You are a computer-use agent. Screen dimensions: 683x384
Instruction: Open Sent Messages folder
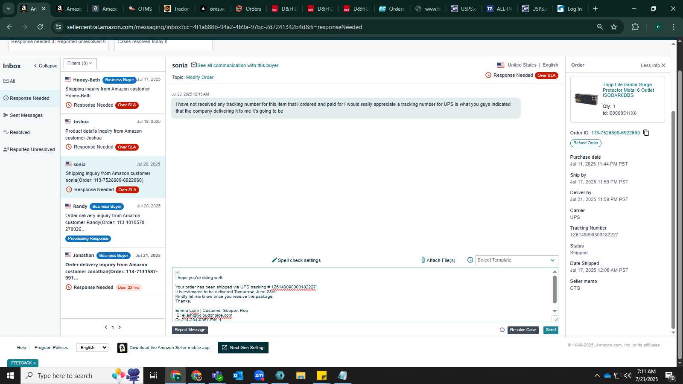[23, 115]
